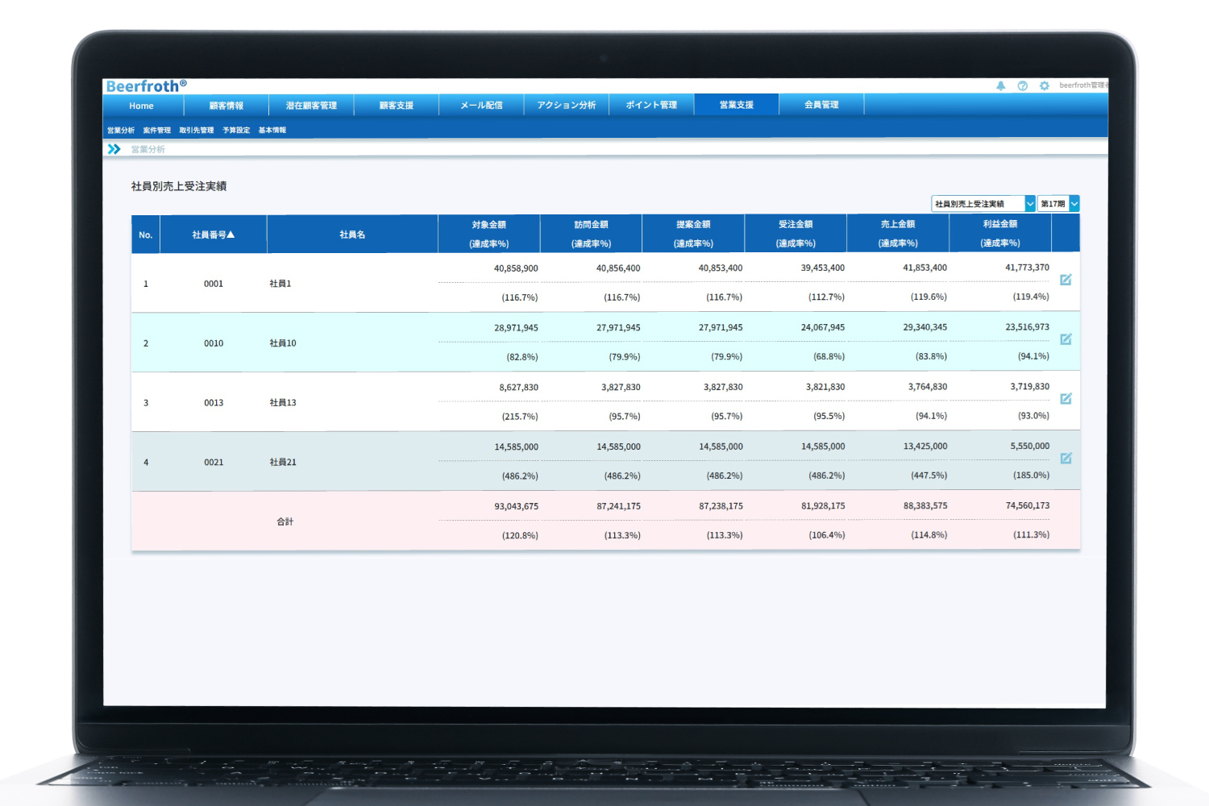Expand the 第17期 period dropdown
The image size is (1209, 806).
click(1058, 204)
